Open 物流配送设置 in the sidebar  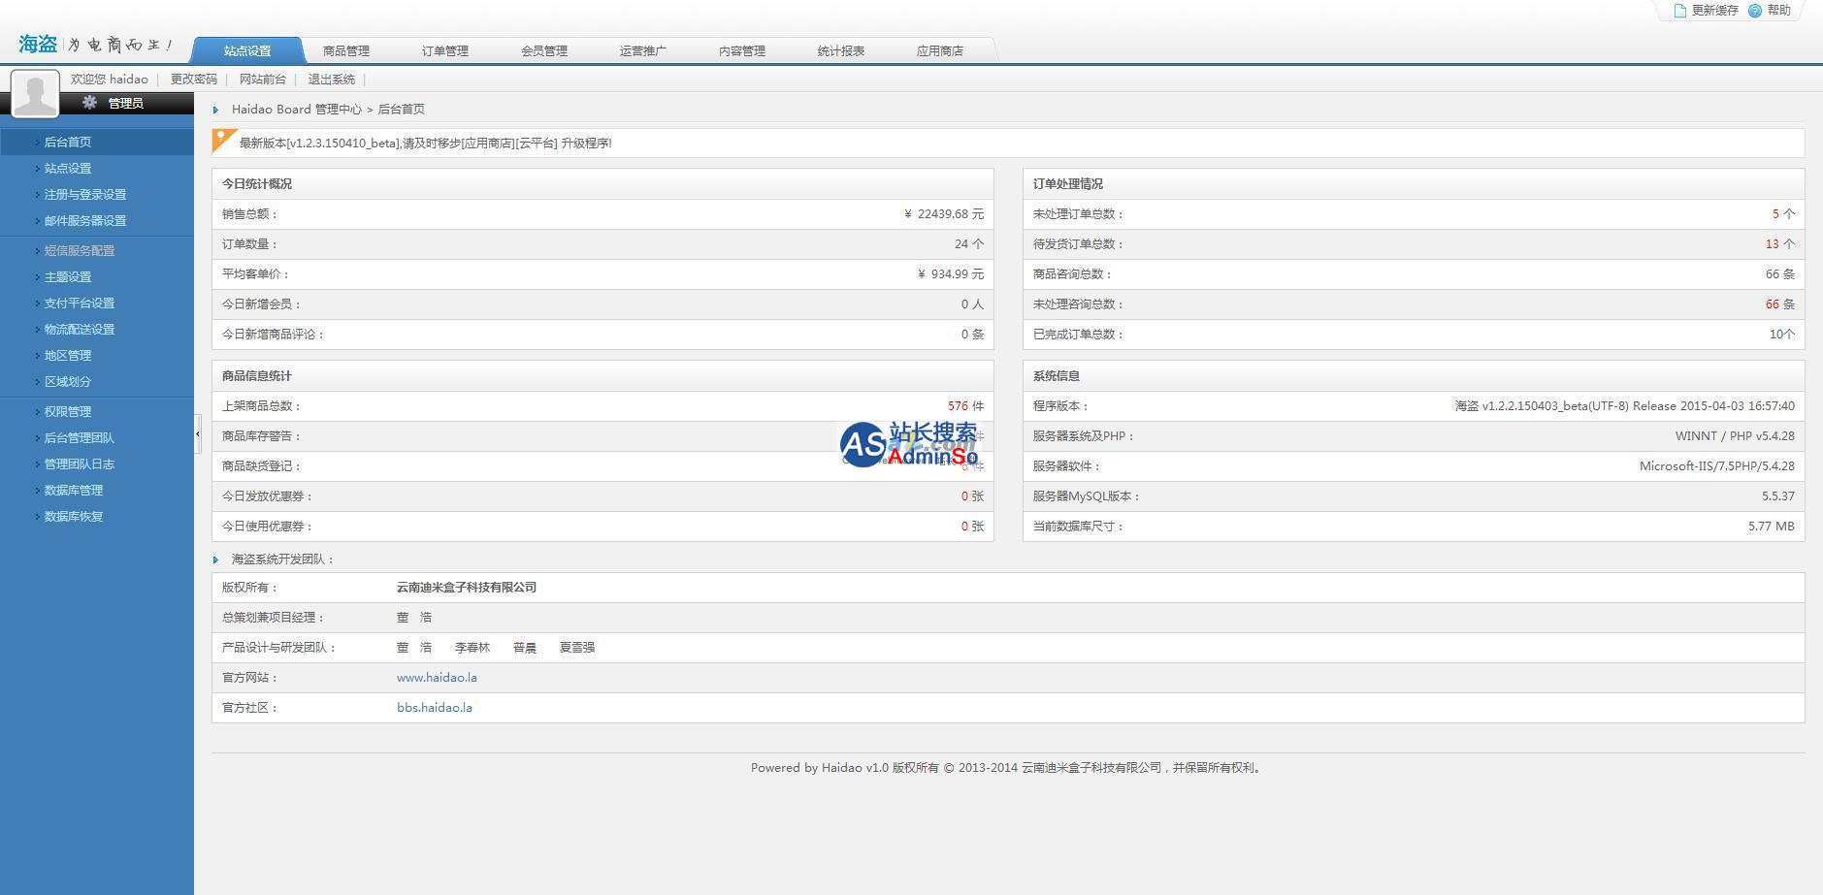point(80,330)
